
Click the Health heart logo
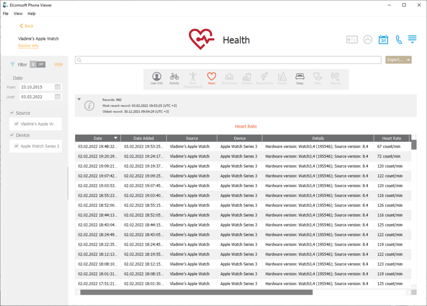pyautogui.click(x=201, y=39)
